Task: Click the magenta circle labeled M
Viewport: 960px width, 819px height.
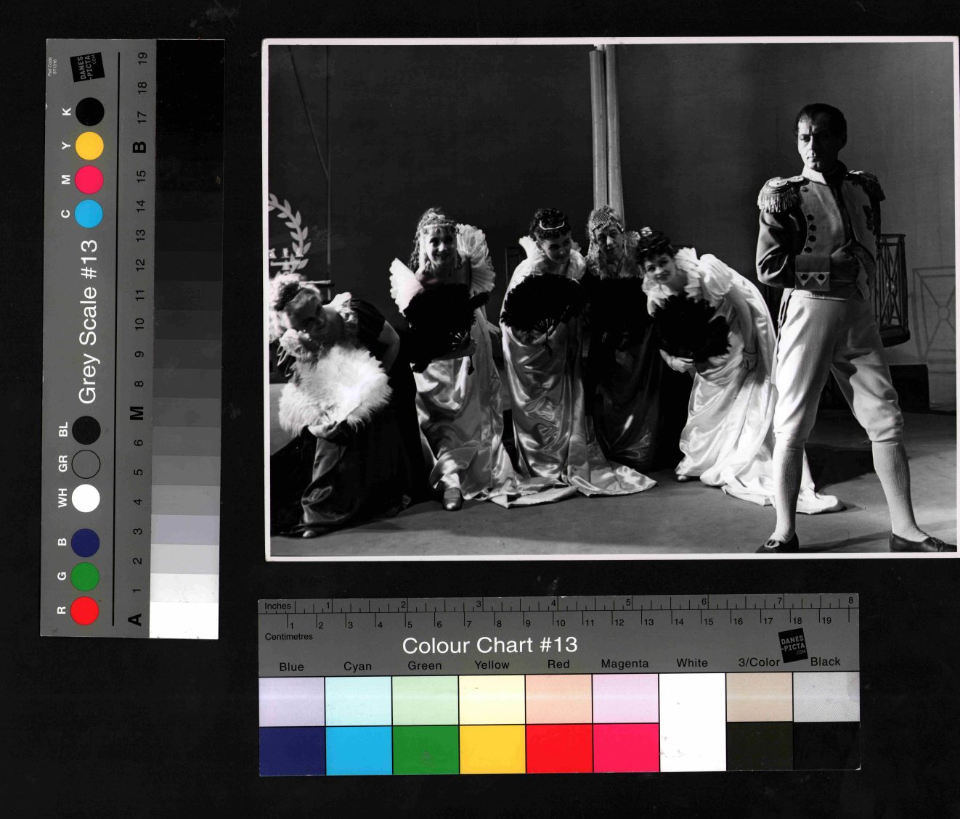Action: [89, 180]
